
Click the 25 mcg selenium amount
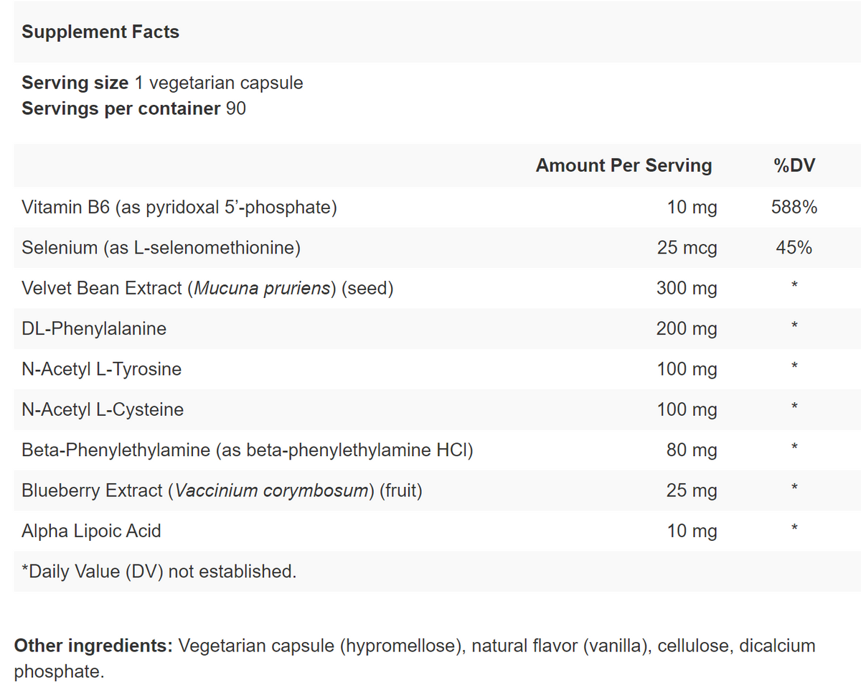687,248
